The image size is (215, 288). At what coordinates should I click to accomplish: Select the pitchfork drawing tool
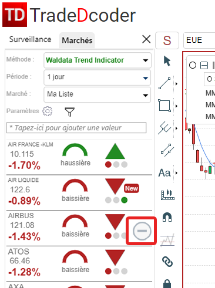coord(164,128)
